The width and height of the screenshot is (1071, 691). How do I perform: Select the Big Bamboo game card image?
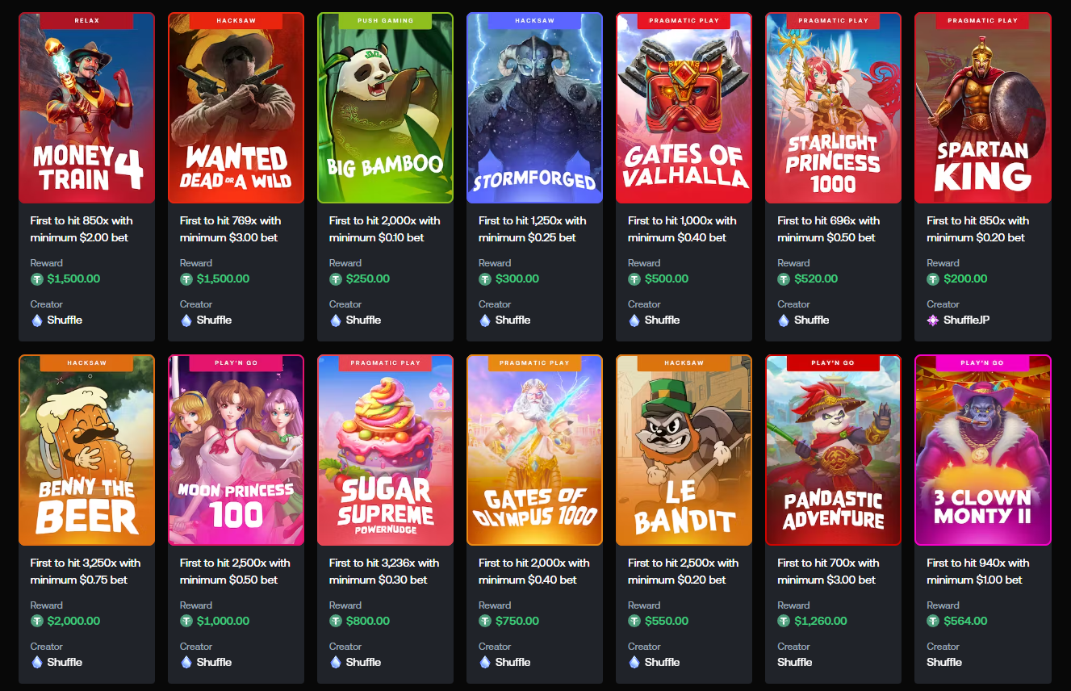(x=385, y=107)
